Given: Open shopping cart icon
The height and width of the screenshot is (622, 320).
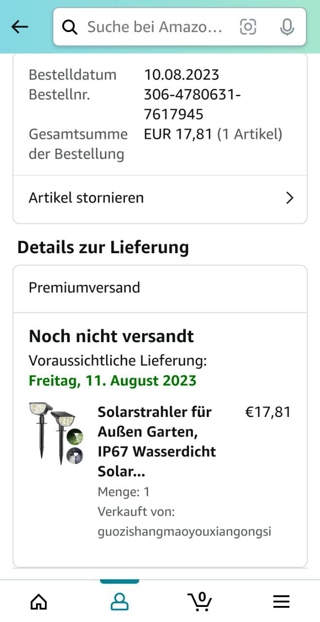Looking at the screenshot, I should point(200,601).
